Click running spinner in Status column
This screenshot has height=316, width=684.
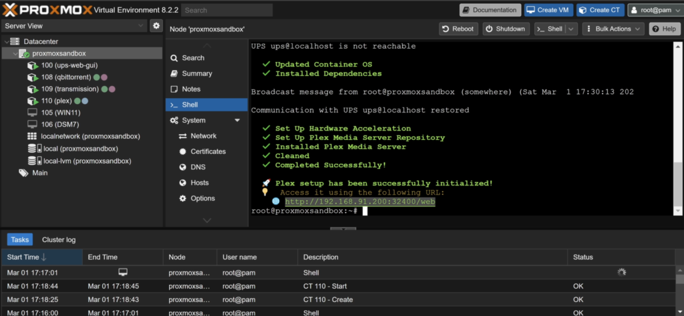coord(622,273)
